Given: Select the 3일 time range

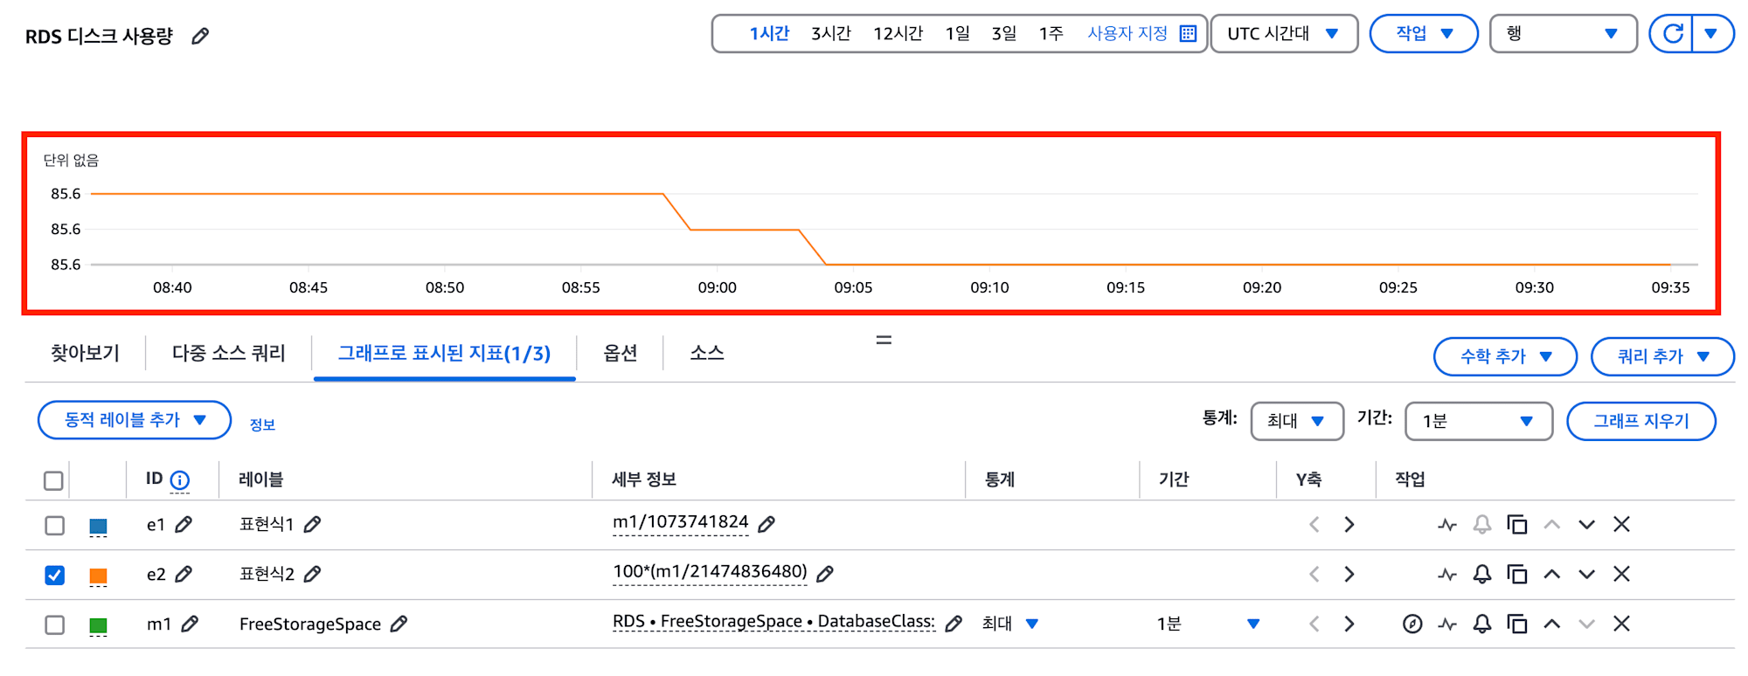Looking at the screenshot, I should (x=1003, y=33).
